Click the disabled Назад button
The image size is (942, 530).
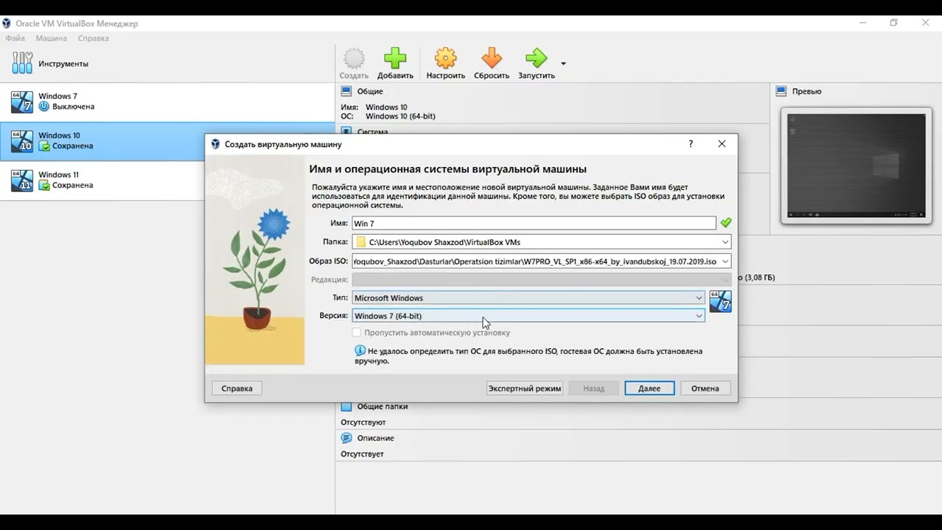pyautogui.click(x=594, y=388)
